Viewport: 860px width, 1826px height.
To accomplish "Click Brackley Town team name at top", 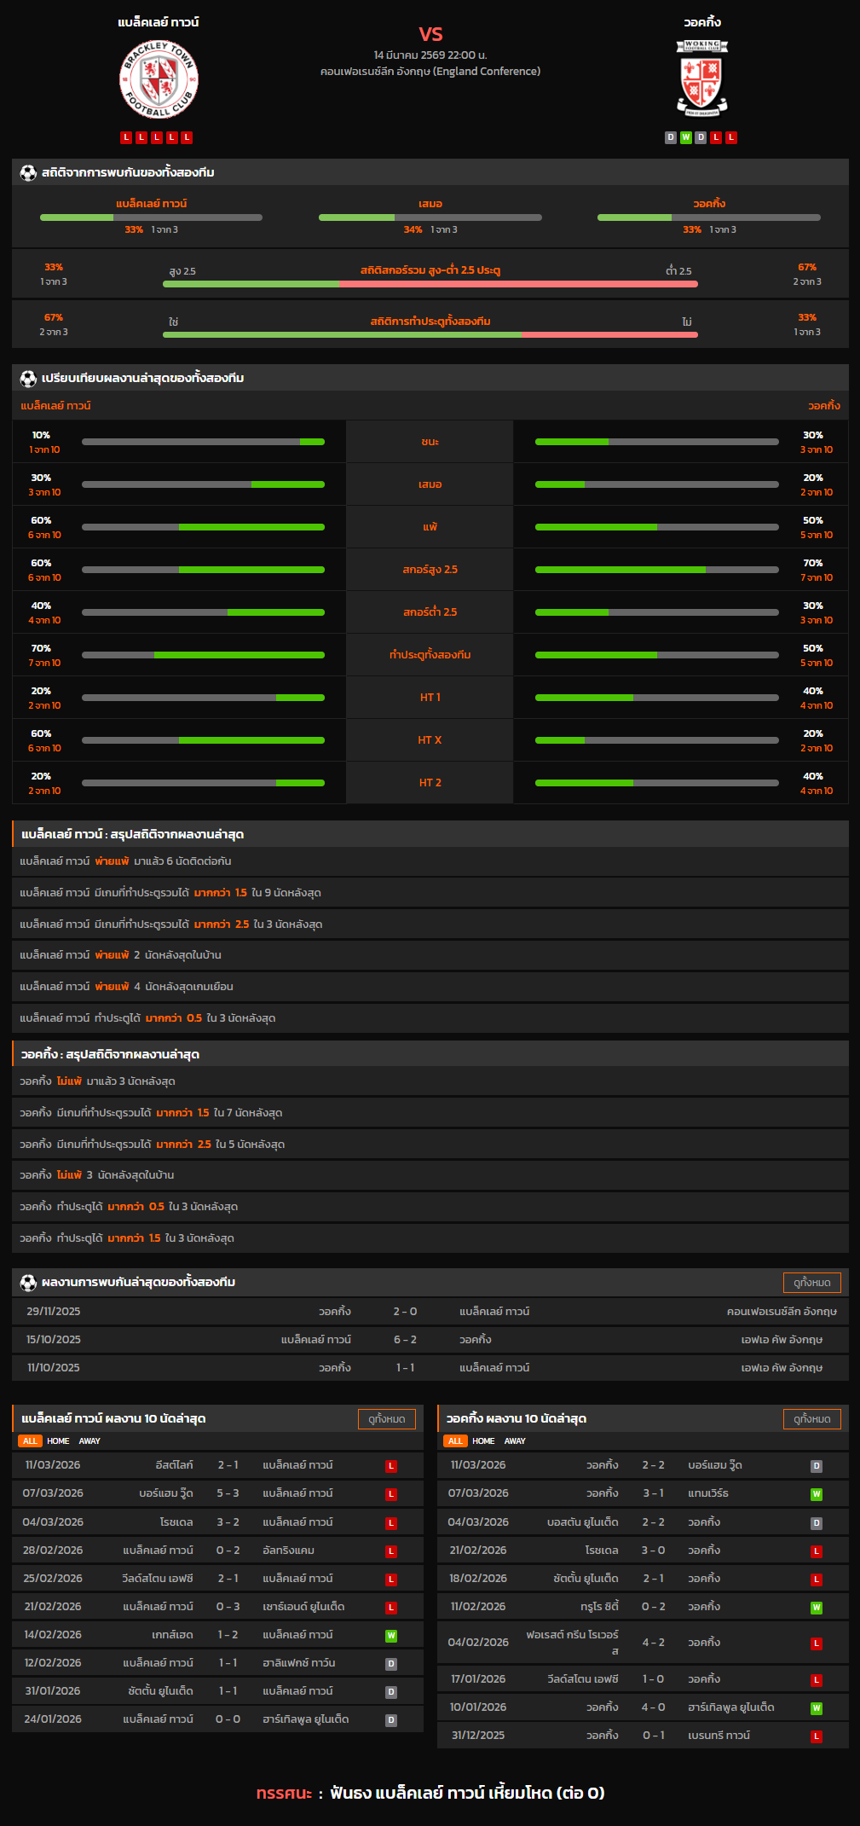I will coord(159,22).
